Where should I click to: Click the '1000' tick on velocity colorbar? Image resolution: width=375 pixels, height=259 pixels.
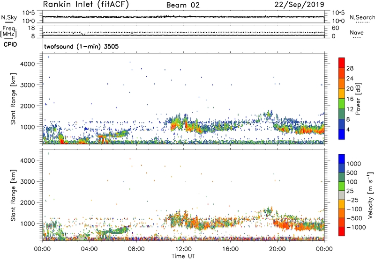(354, 164)
